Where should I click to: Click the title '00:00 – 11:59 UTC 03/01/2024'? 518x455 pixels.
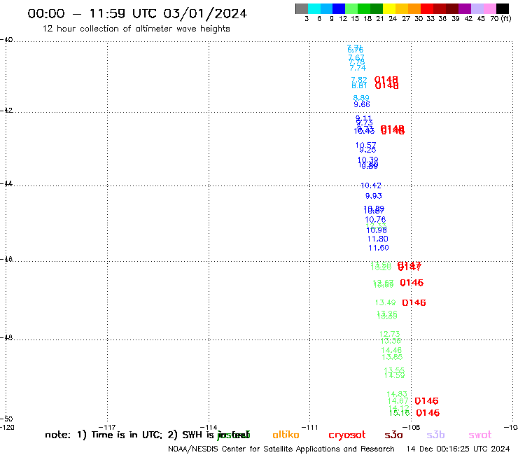(137, 13)
